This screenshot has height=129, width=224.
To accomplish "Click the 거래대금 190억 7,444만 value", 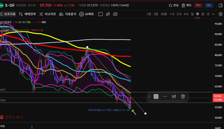I will pyautogui.click(x=114, y=5).
